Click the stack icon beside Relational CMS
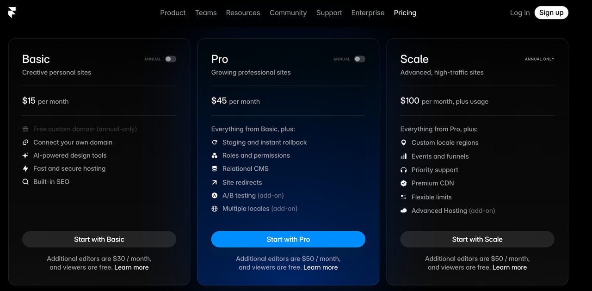 215,168
